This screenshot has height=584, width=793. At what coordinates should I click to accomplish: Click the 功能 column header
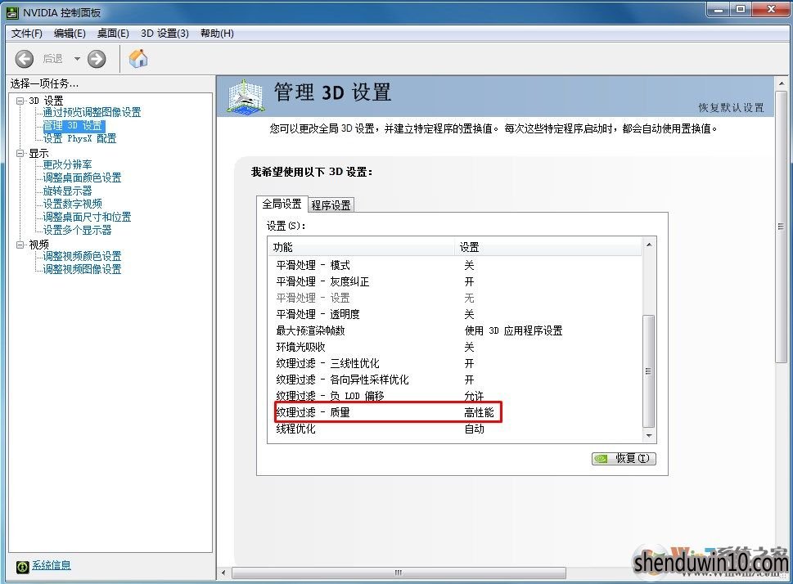click(x=361, y=247)
